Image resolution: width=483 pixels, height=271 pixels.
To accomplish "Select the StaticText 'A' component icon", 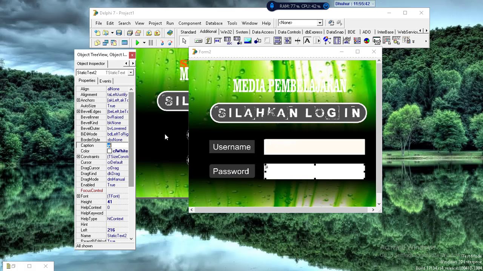I will (307, 41).
